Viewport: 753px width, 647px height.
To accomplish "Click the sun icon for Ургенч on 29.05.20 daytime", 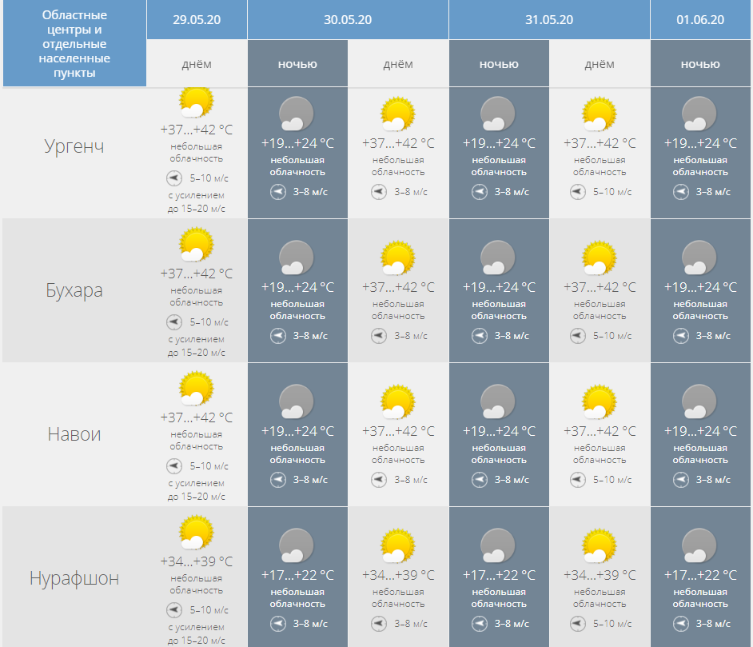I will click(196, 102).
